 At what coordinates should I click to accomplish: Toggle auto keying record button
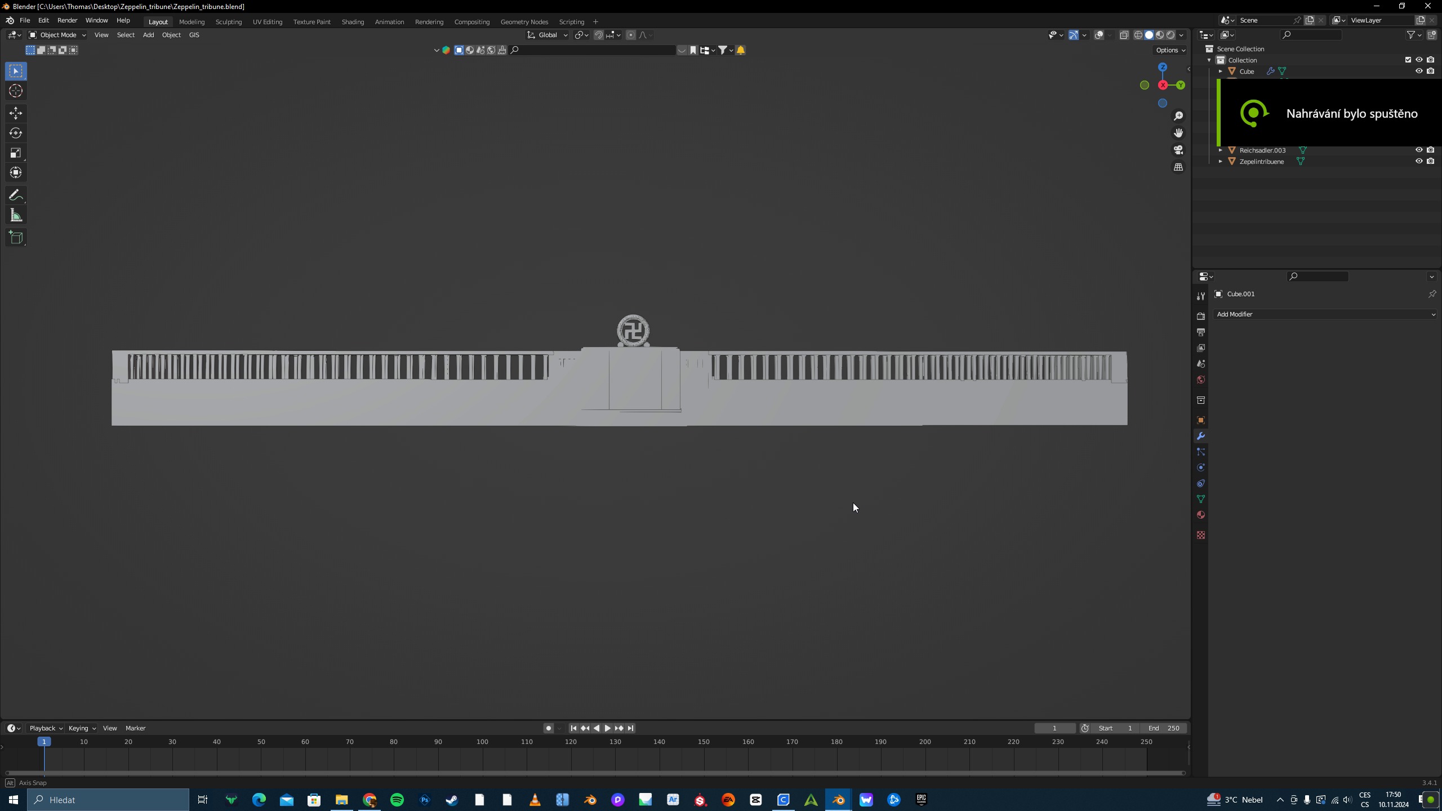[x=549, y=728]
